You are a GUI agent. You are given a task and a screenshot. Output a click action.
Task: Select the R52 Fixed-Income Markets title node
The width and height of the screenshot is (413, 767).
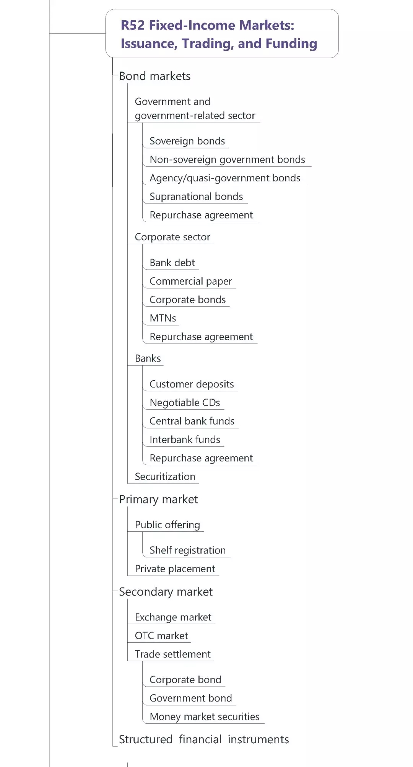click(x=219, y=34)
